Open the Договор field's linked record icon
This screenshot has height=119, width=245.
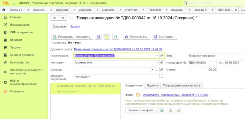[x=161, y=69]
